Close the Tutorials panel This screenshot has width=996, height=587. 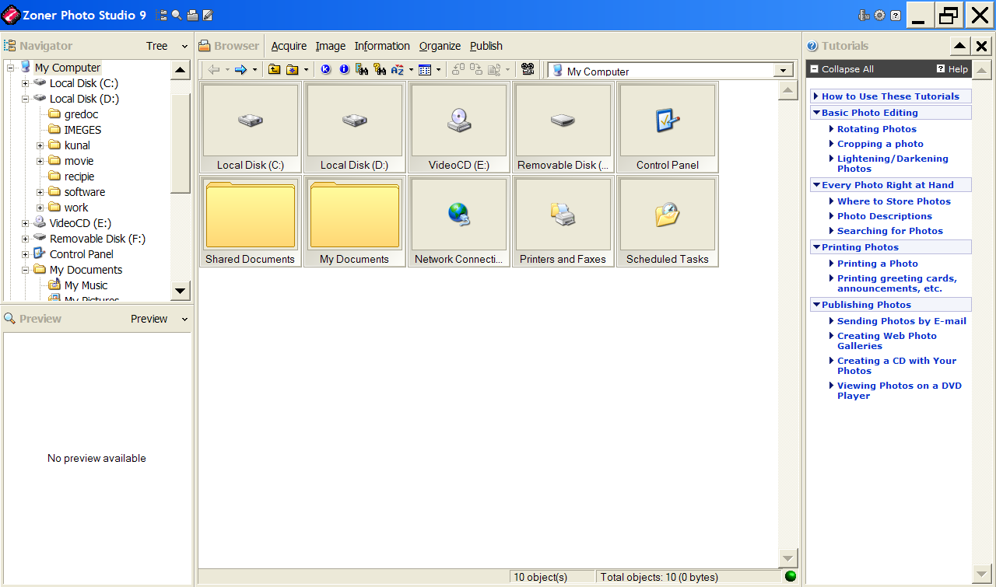[982, 46]
